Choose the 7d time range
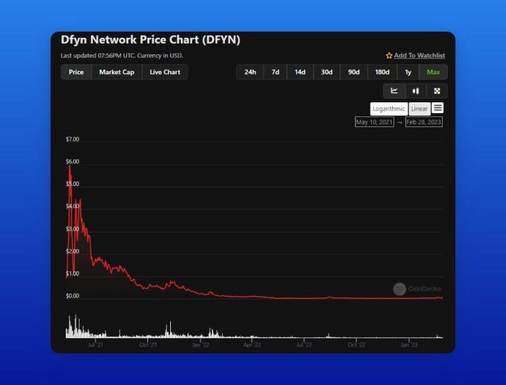The image size is (506, 385). pyautogui.click(x=275, y=72)
